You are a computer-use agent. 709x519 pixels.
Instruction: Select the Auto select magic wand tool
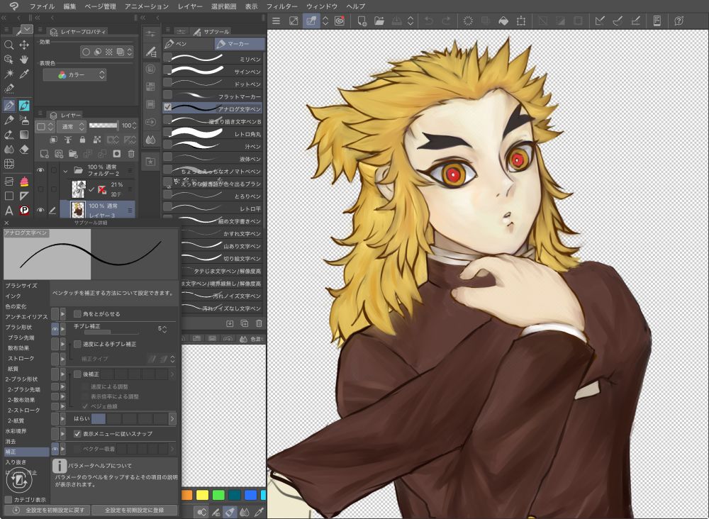[9, 74]
